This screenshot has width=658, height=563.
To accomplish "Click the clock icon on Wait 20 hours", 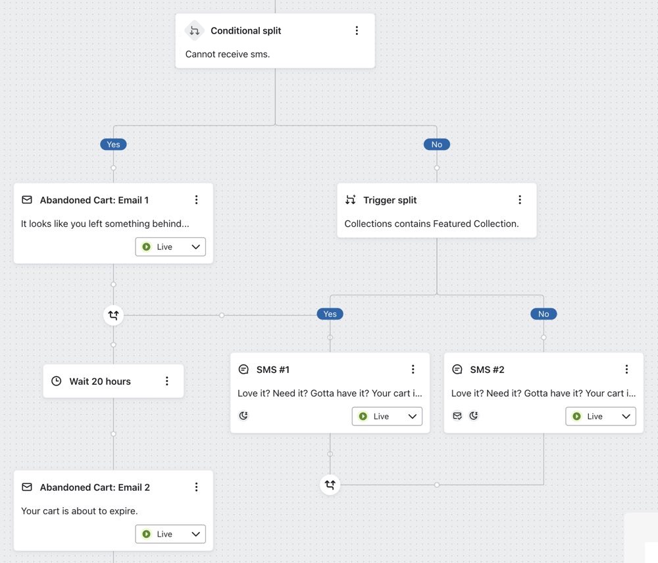I will [56, 381].
